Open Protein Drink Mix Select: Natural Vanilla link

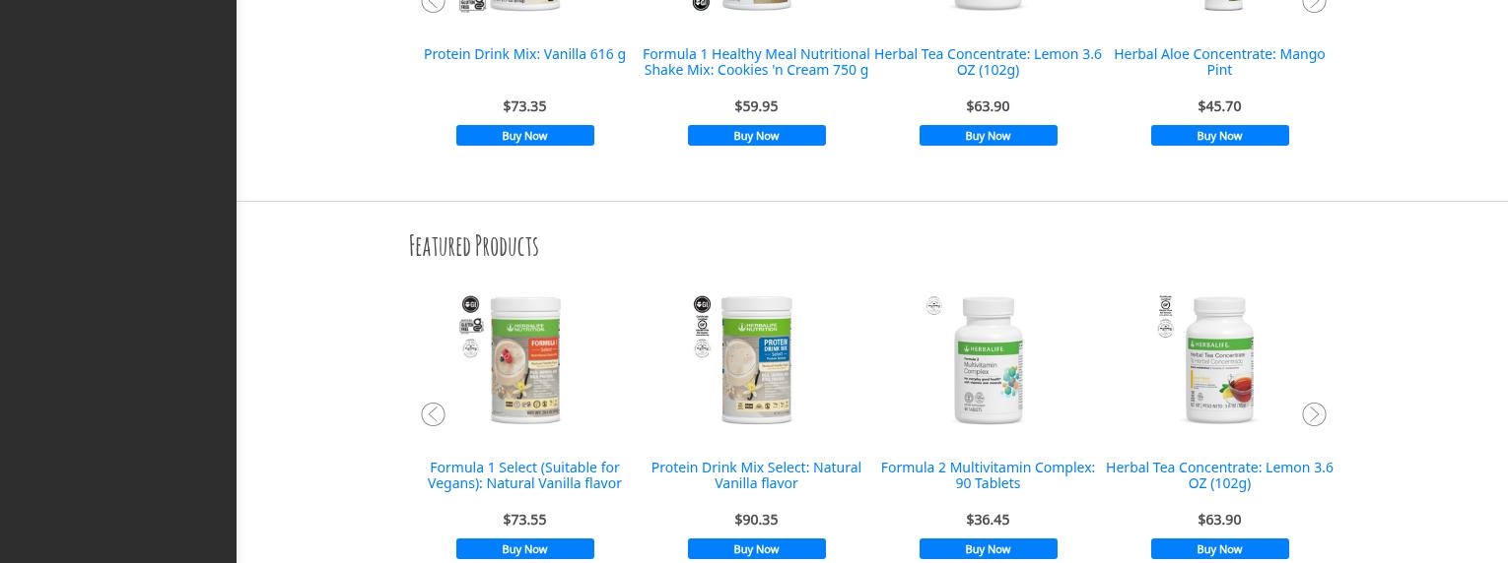click(756, 475)
